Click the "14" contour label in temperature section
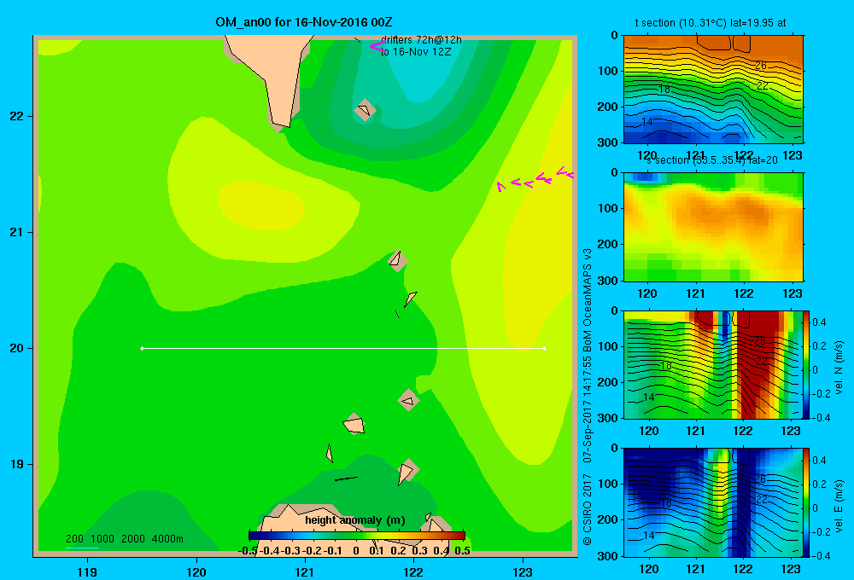The image size is (854, 580). coord(647,122)
